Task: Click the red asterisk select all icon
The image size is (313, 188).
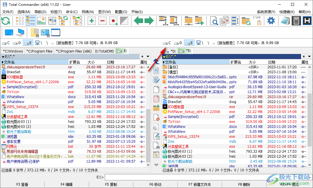Action: 113,21
